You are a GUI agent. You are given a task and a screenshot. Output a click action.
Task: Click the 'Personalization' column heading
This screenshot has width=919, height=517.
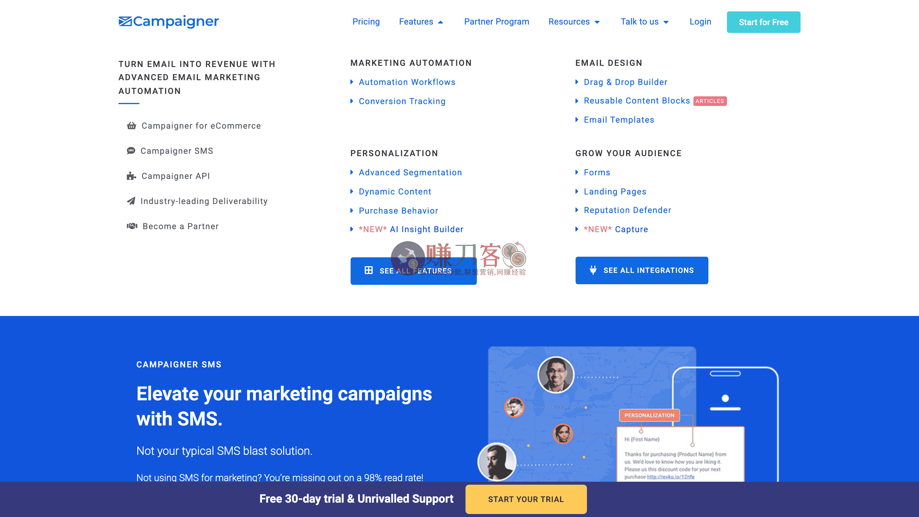click(x=394, y=153)
